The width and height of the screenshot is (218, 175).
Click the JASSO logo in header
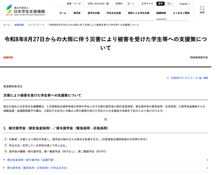click(26, 10)
